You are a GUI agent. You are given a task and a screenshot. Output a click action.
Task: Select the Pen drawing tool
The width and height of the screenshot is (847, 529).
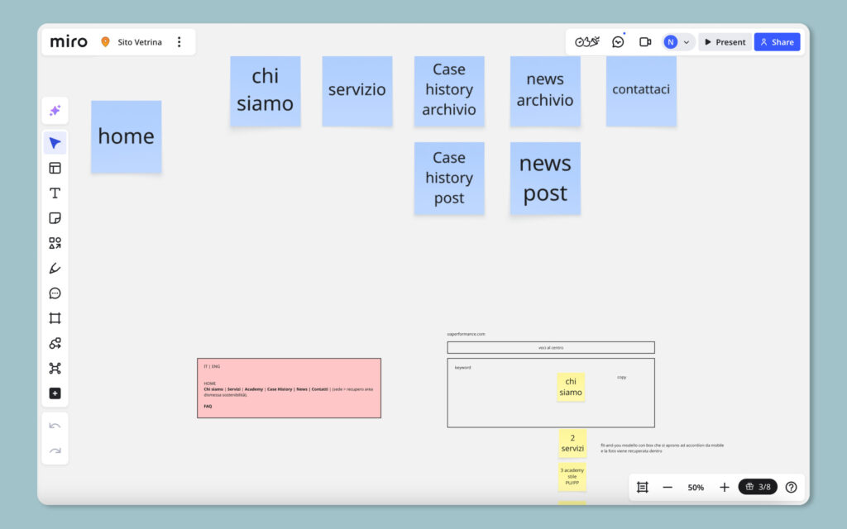coord(55,268)
